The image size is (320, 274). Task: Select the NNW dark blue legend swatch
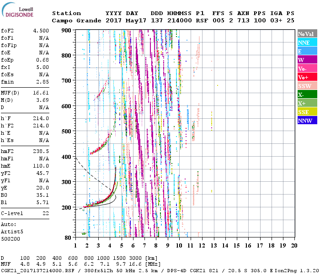pos(307,120)
